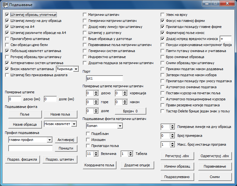This screenshot has width=237, height=186.
Task: Click the Порт input field lpt1
Action: pyautogui.click(x=104, y=78)
